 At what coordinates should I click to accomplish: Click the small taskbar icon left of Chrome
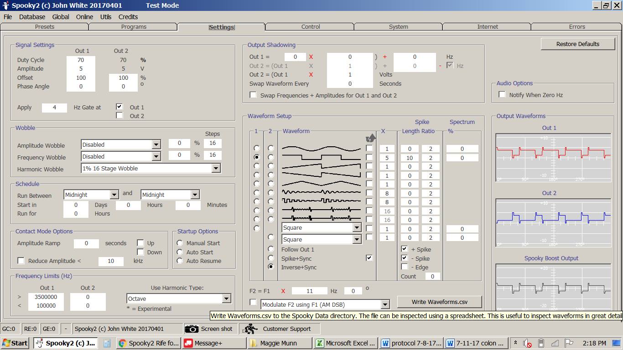[x=107, y=343]
